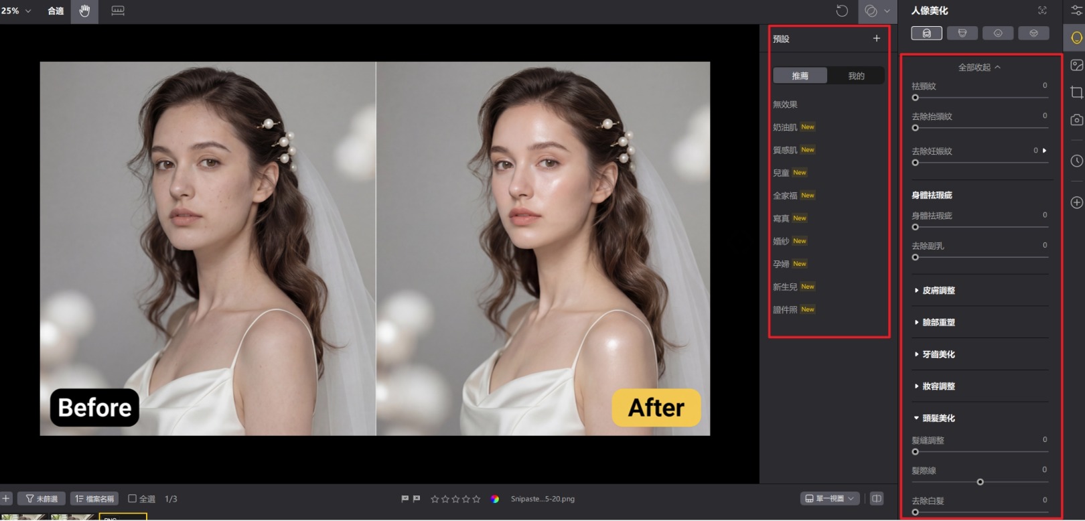Click the first flag icon
The height and width of the screenshot is (521, 1085).
[405, 498]
